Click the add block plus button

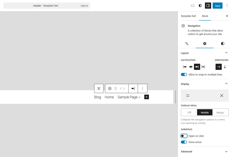[146, 97]
